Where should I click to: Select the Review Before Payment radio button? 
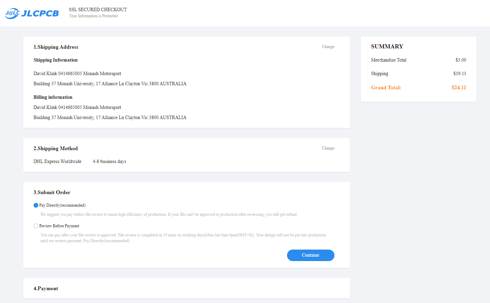click(x=36, y=226)
